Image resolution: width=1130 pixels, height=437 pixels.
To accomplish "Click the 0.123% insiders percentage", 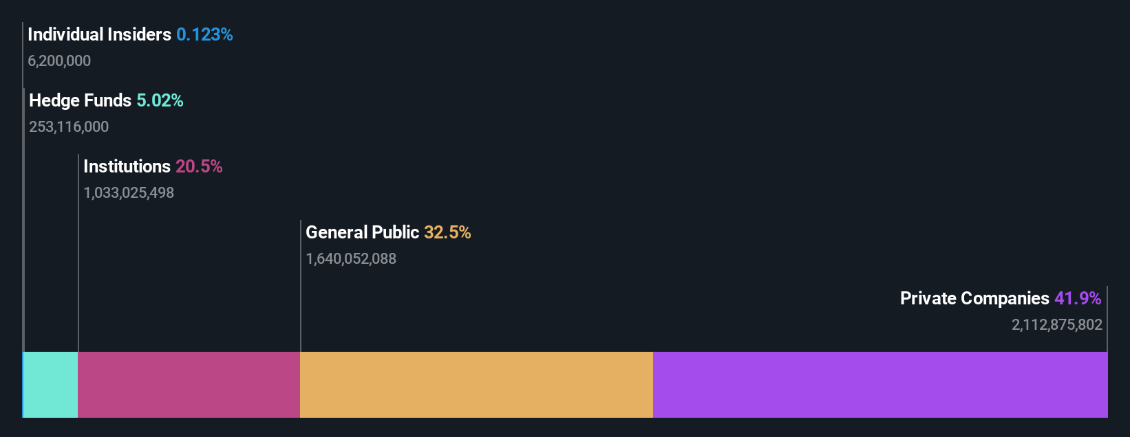I will 204,34.
